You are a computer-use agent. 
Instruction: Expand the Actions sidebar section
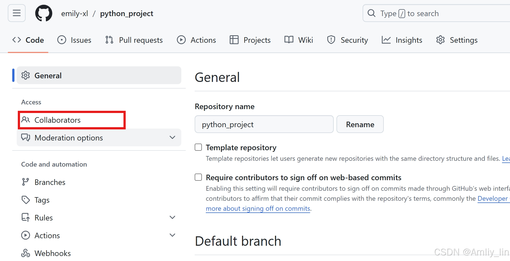click(172, 235)
